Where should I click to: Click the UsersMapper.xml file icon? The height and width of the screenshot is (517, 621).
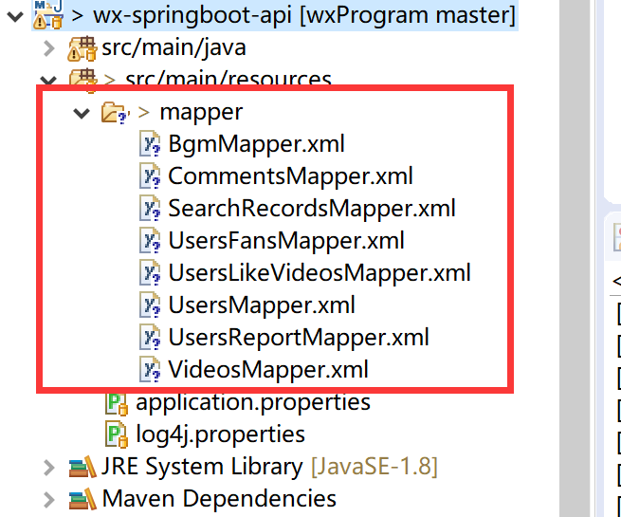tap(150, 305)
